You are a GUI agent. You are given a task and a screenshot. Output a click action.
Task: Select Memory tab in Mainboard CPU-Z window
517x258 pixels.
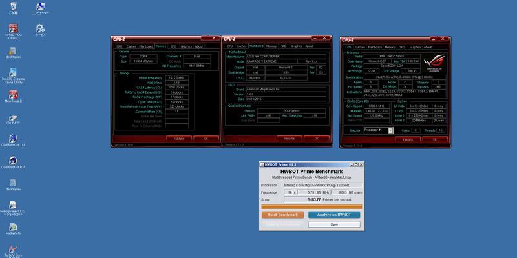[x=271, y=46]
